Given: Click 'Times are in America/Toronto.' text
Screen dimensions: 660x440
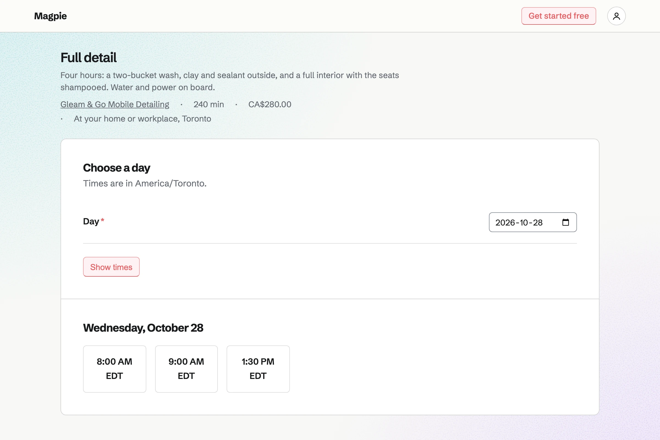Looking at the screenshot, I should (145, 183).
